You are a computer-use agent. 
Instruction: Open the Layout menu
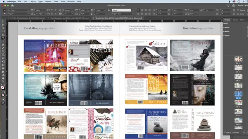[33, 2]
